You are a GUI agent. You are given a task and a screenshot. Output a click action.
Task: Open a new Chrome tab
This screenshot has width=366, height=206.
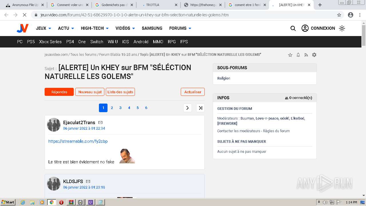click(x=320, y=5)
